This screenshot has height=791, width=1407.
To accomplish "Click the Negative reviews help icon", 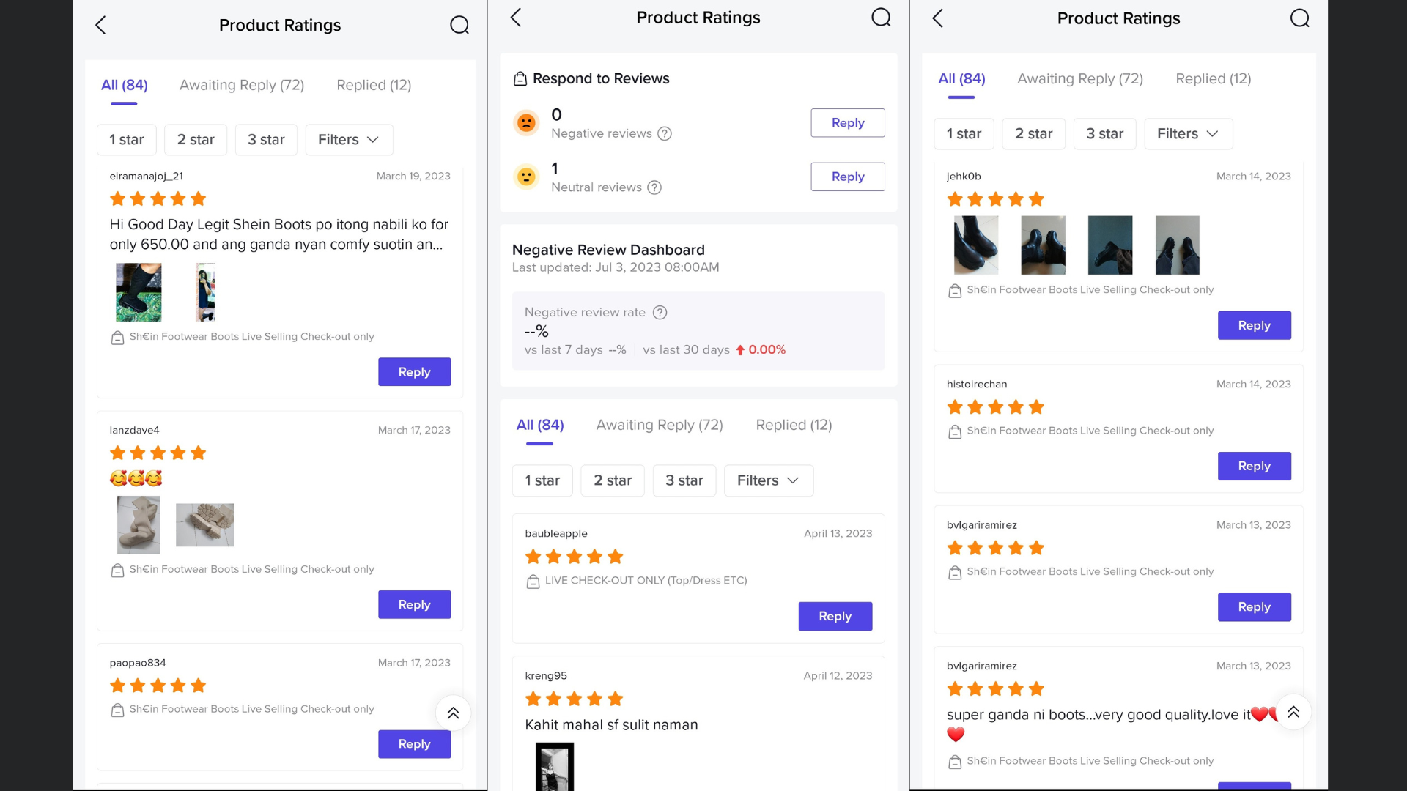I will [x=665, y=133].
